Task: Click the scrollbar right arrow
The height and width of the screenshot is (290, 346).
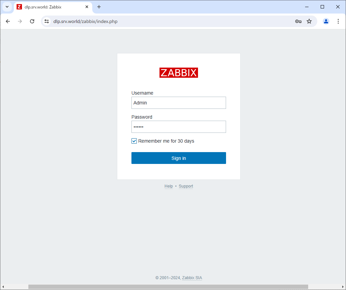Action: point(343,287)
